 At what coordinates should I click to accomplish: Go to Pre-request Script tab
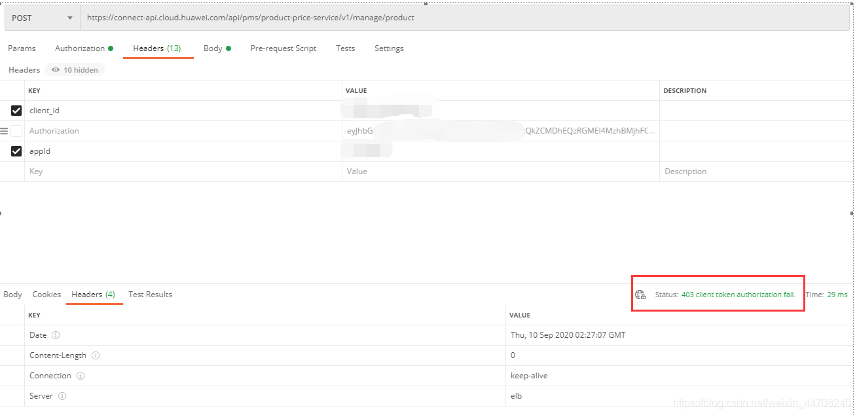click(x=283, y=48)
